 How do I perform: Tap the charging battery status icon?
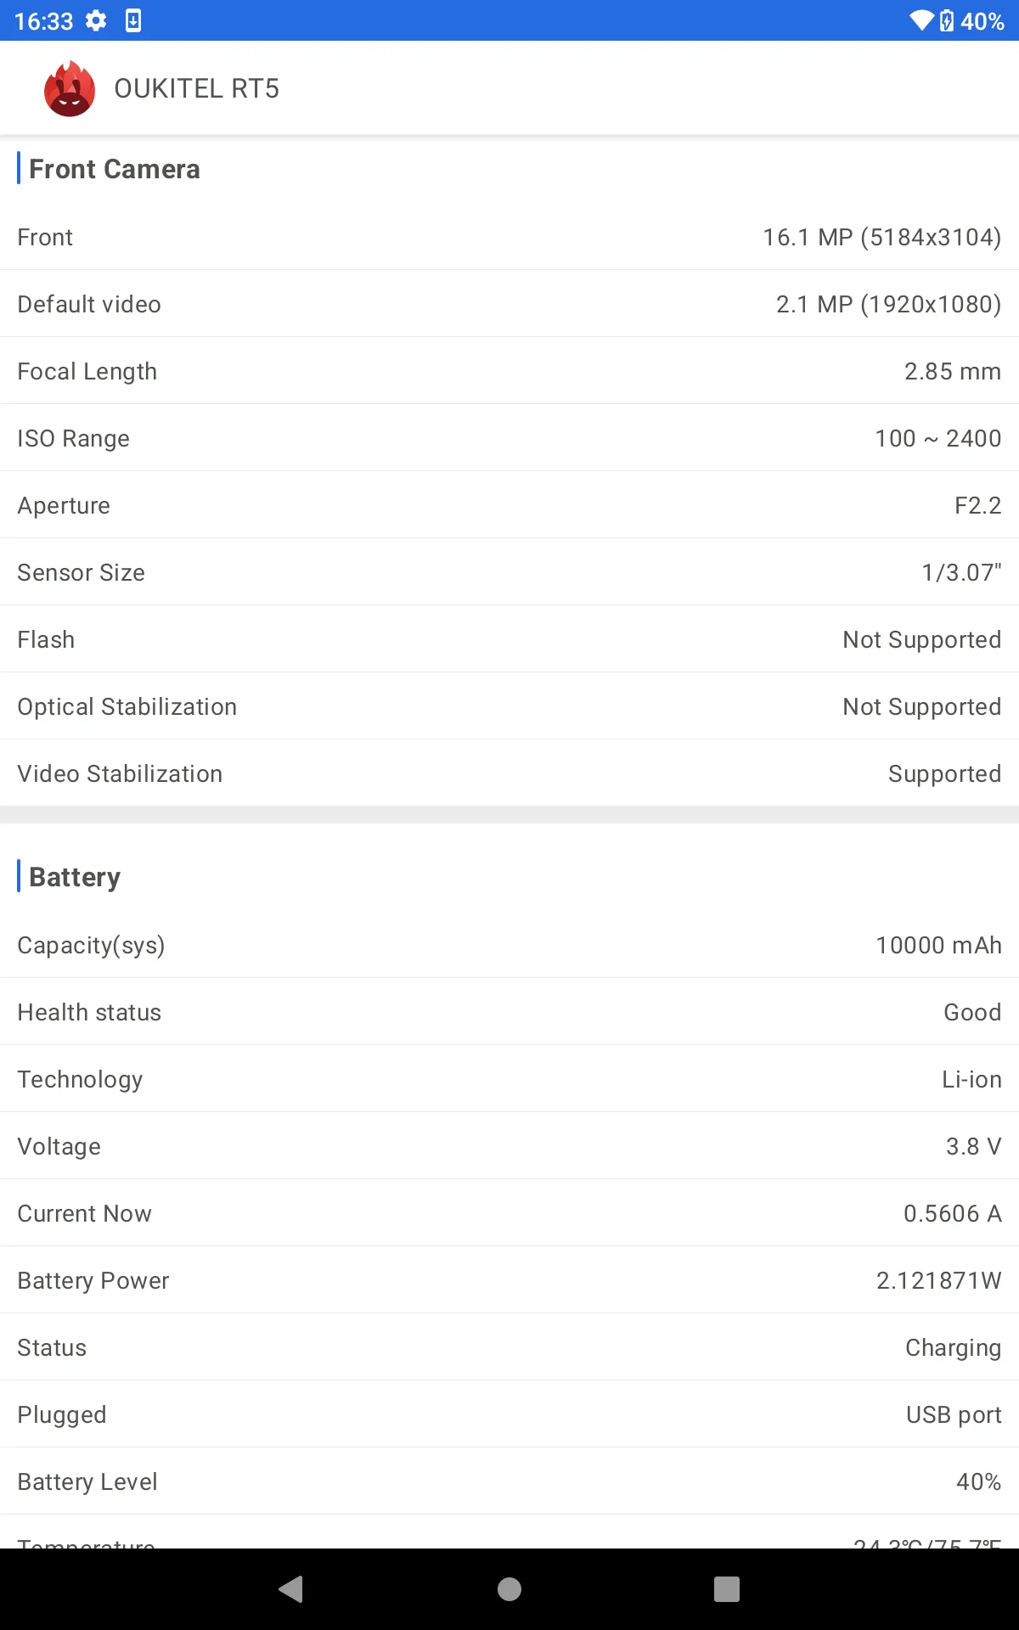pyautogui.click(x=947, y=20)
